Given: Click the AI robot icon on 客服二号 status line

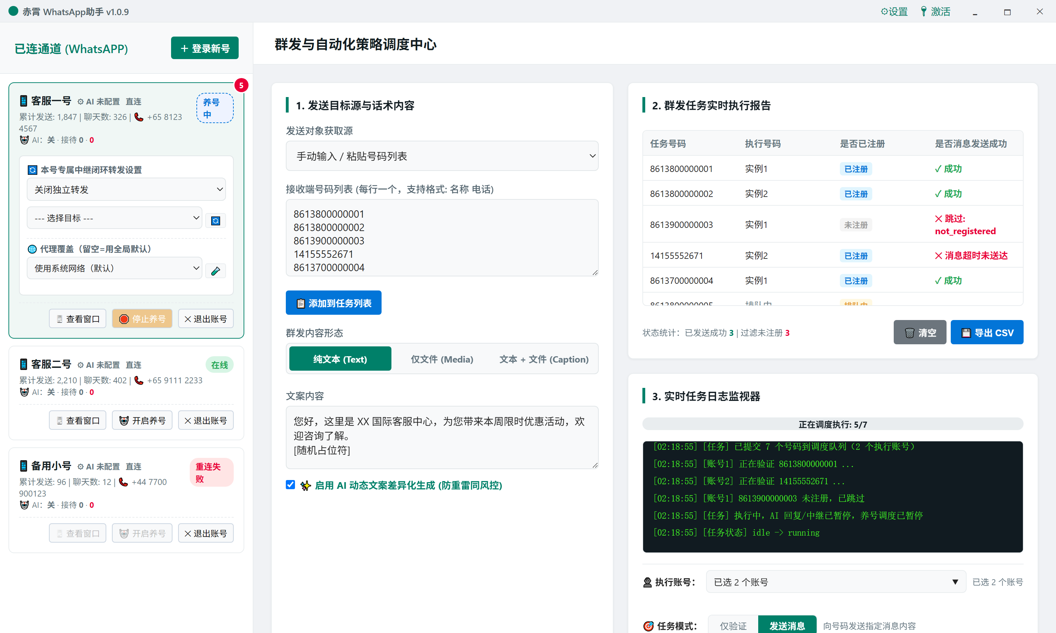Looking at the screenshot, I should point(24,392).
